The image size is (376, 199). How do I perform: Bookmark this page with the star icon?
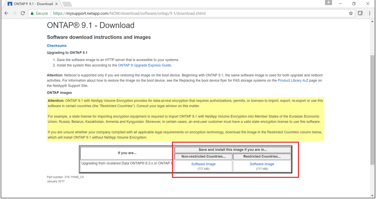point(351,13)
